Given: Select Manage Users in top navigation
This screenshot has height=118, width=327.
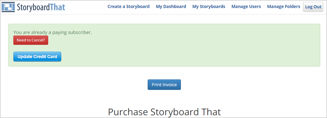Looking at the screenshot, I should (x=246, y=6).
